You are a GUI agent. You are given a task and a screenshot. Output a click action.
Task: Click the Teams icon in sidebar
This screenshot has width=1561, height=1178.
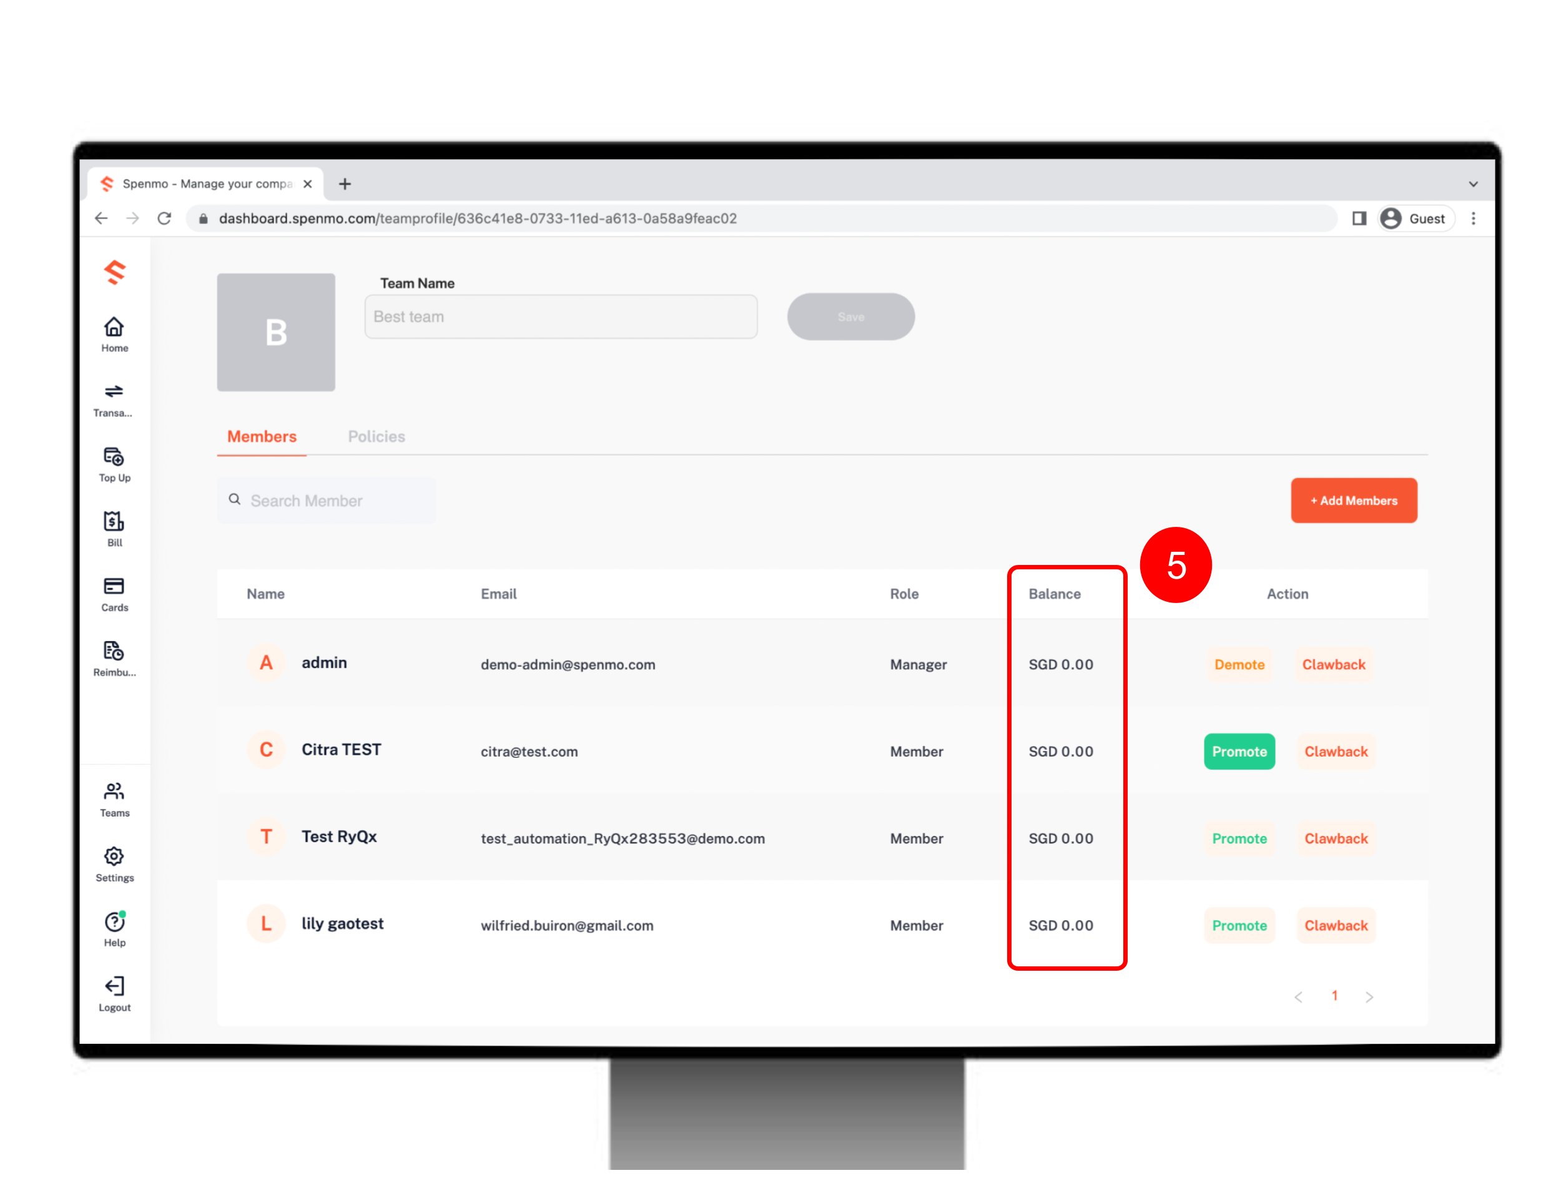(114, 791)
